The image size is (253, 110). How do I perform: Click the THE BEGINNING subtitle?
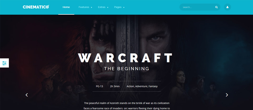coord(126,69)
